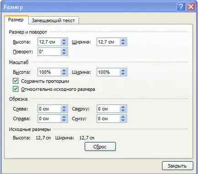198x174 pixels.
Task: Increase Слева crop with up arrow
Action: tap(64, 107)
